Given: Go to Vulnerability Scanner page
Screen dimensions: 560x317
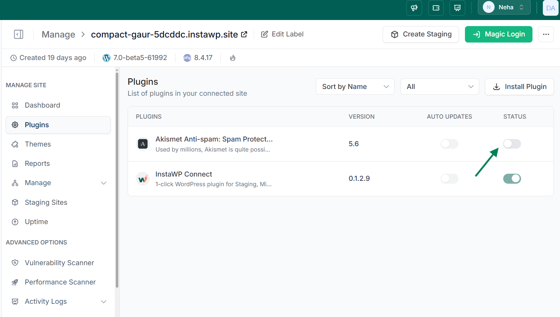Looking at the screenshot, I should [x=59, y=263].
